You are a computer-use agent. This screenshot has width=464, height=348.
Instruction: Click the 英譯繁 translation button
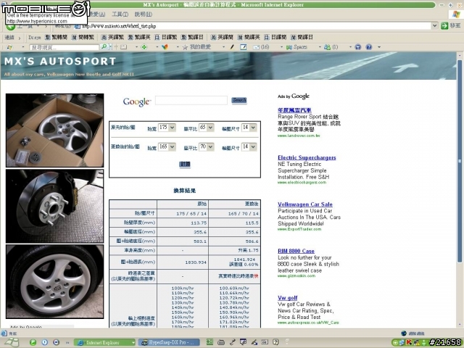(x=112, y=37)
